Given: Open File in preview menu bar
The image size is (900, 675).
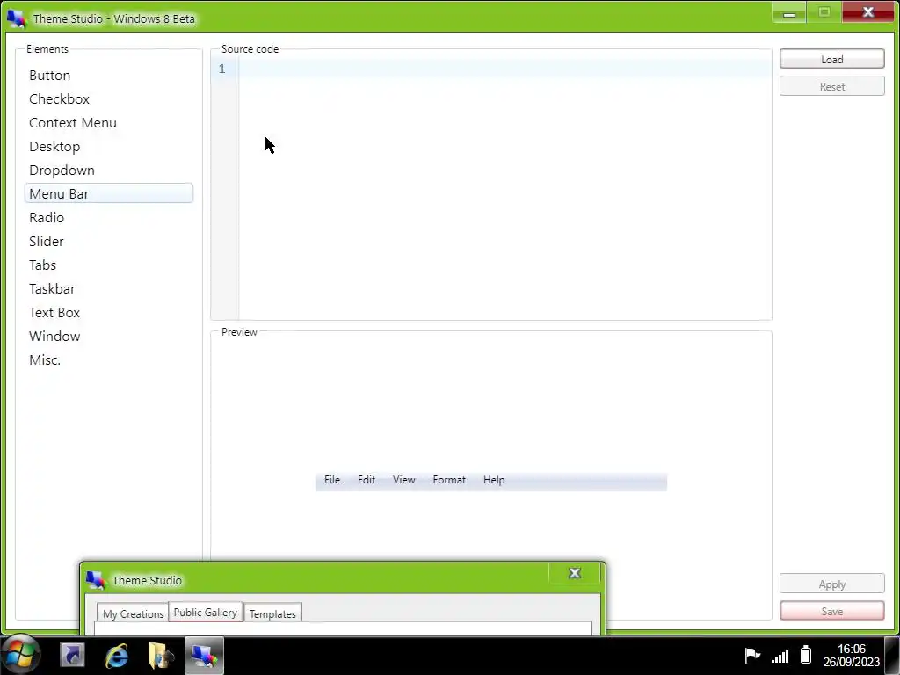Looking at the screenshot, I should (331, 480).
